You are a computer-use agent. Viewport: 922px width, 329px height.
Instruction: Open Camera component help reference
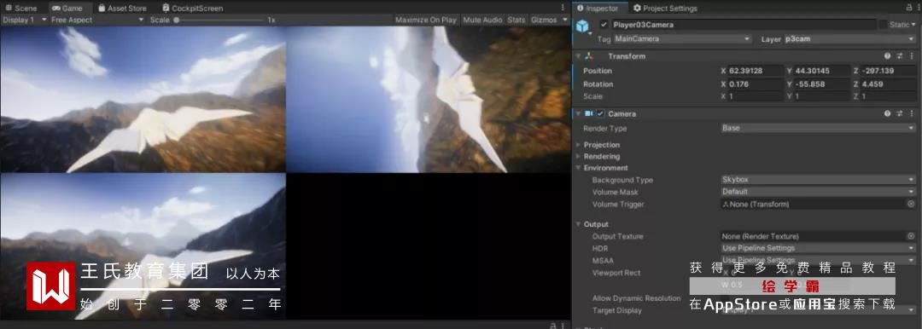click(x=888, y=114)
